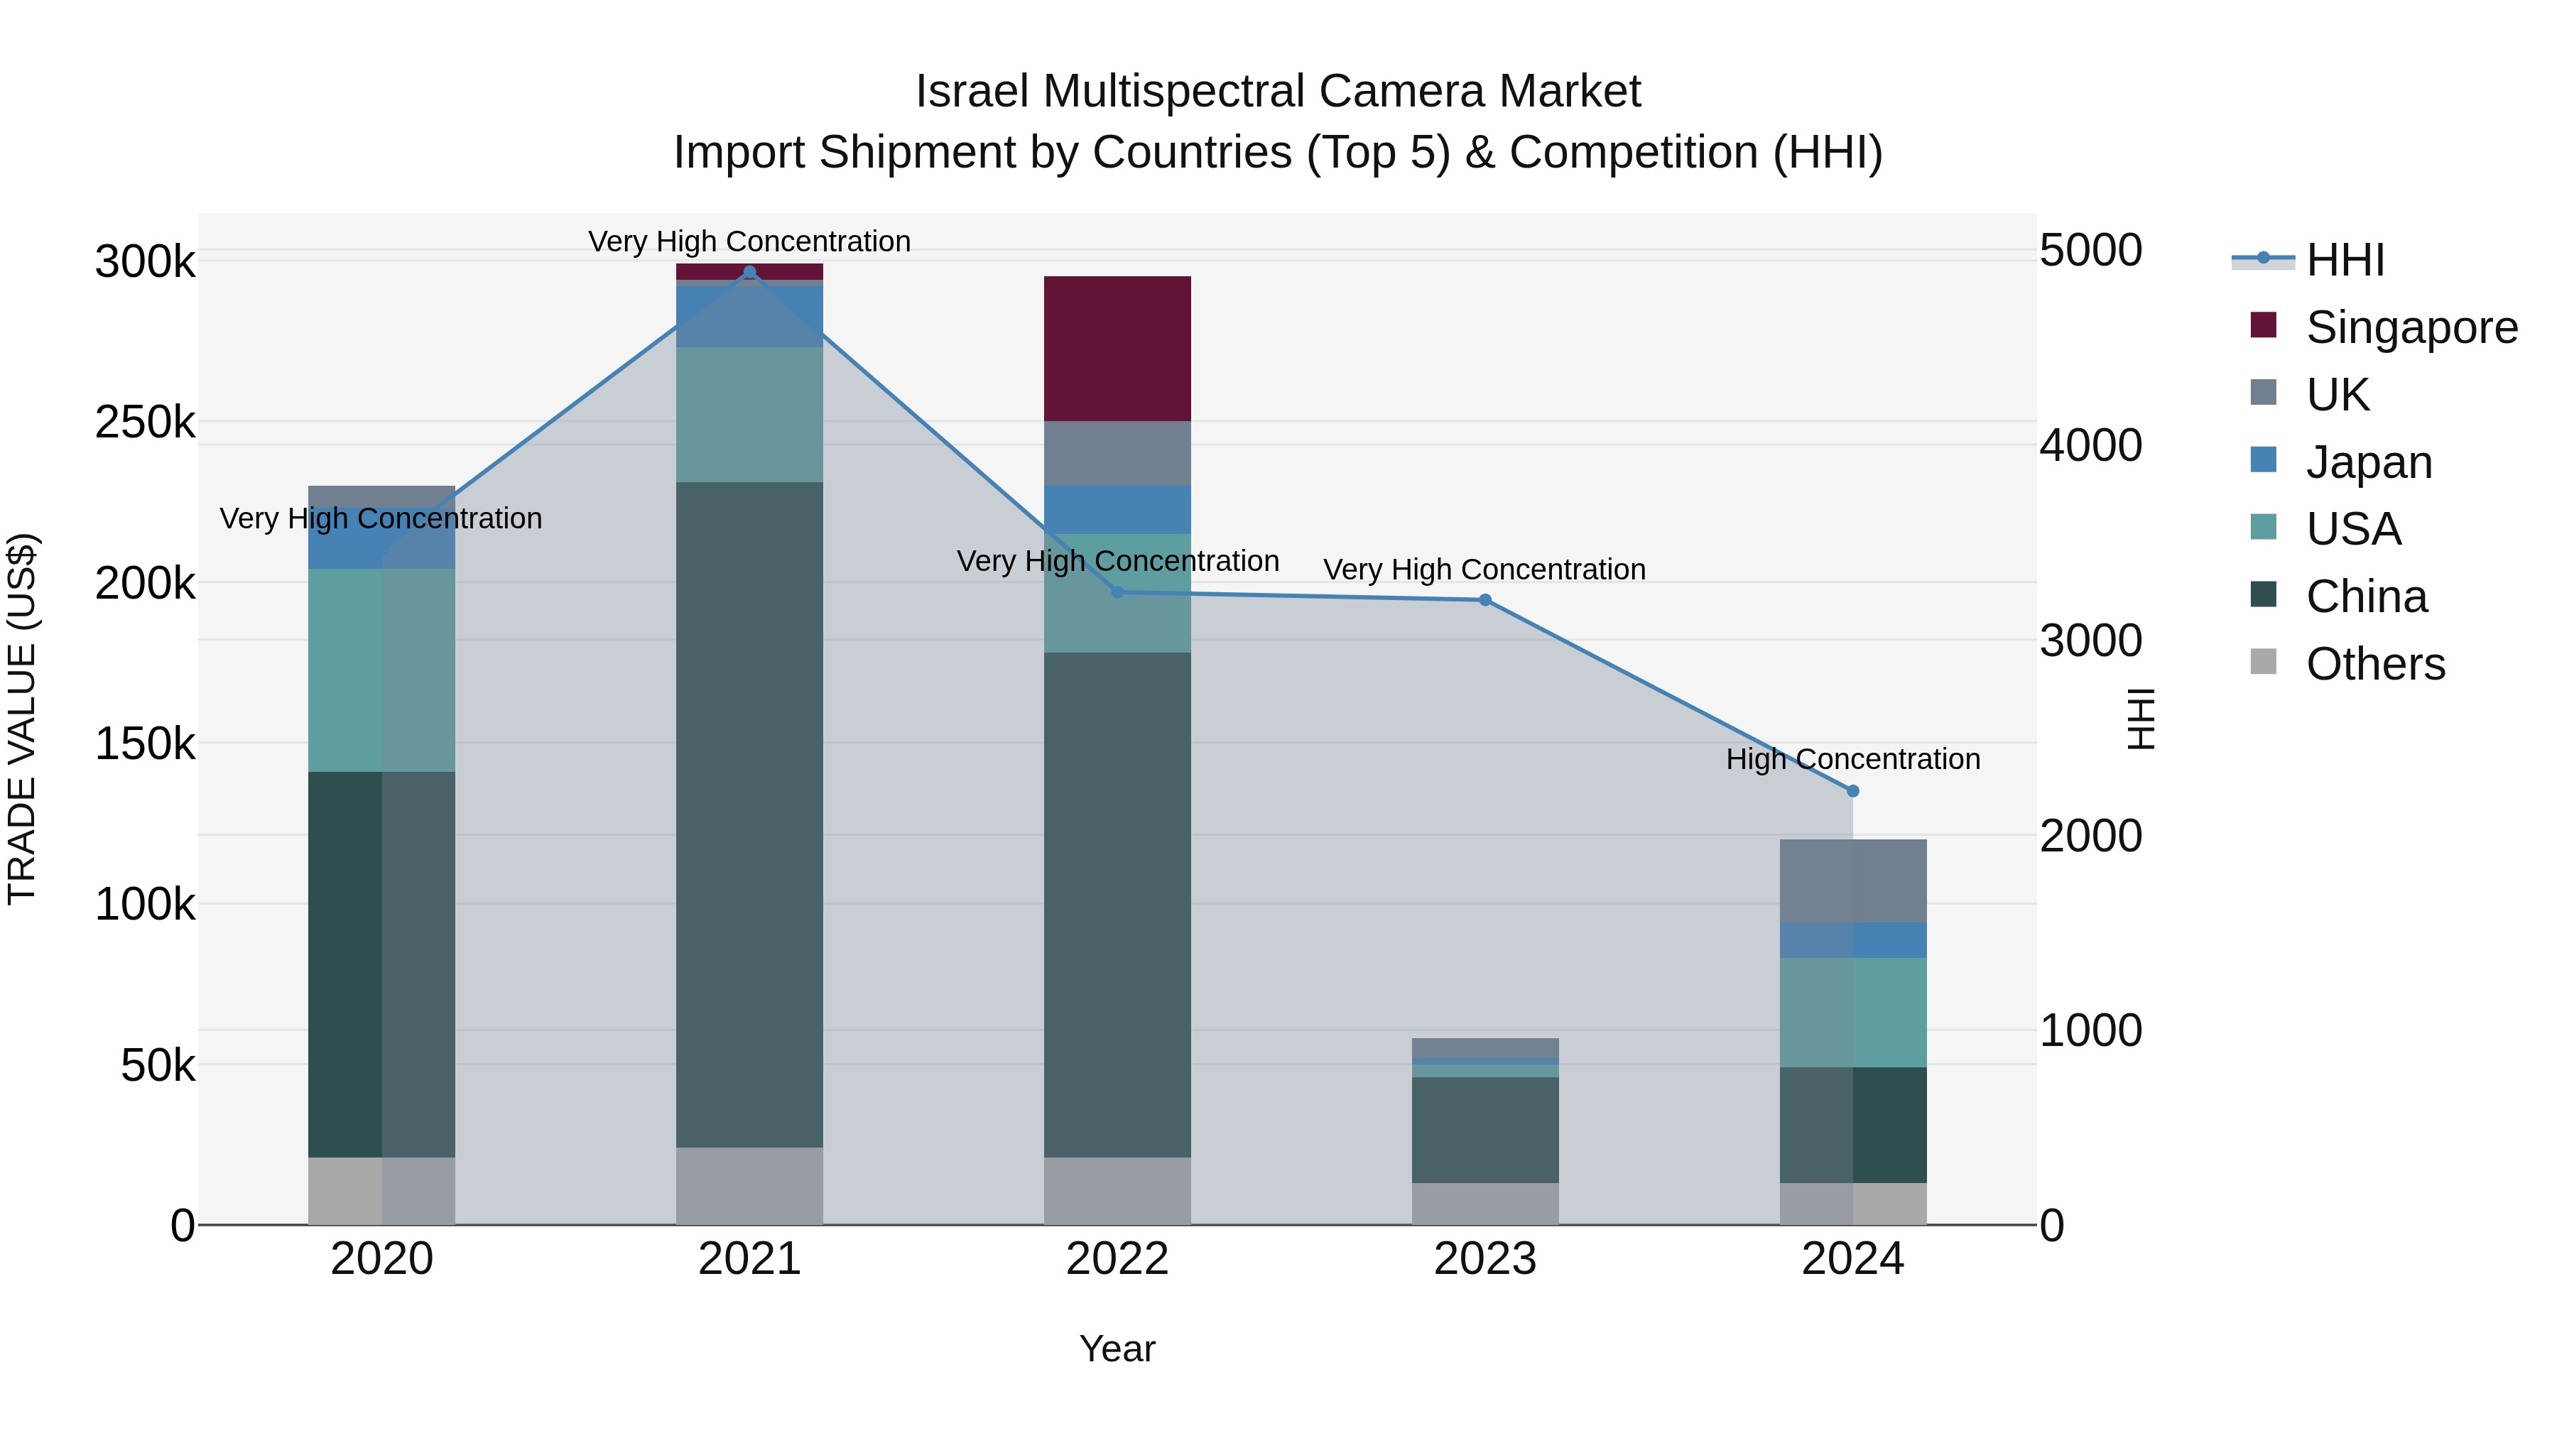Image resolution: width=2557 pixels, height=1438 pixels.
Task: Click the 2022 x-axis label
Action: tap(1118, 1259)
